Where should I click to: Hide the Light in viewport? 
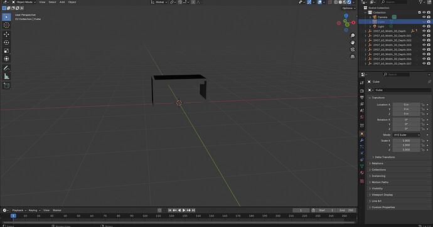tap(424, 26)
